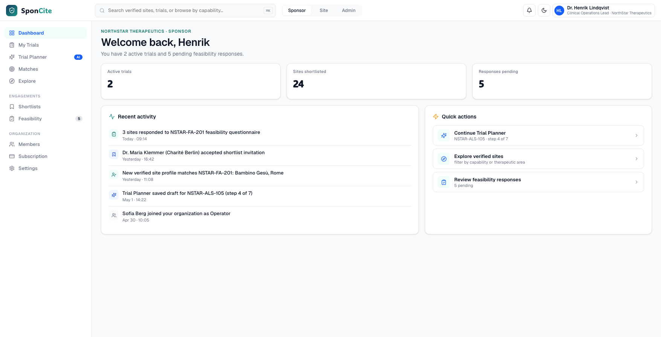This screenshot has height=337, width=661.
Task: Click the Recent activity pulse icon
Action: pyautogui.click(x=112, y=117)
